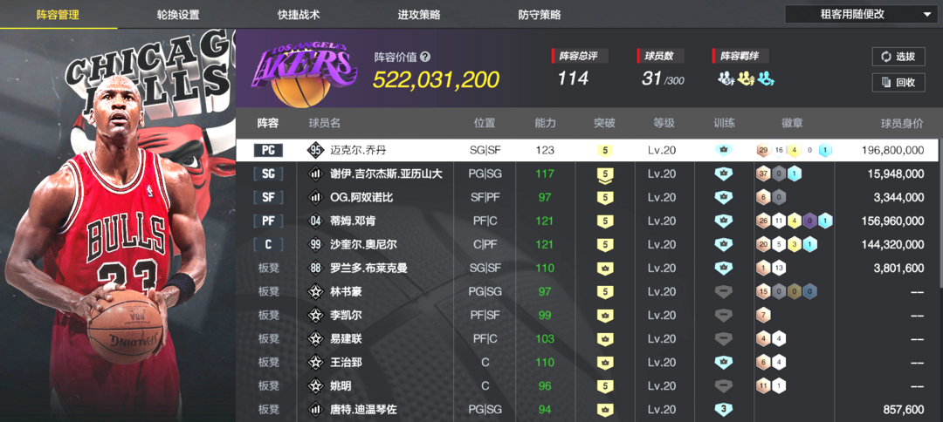943x422 pixels.
Task: Select player name 易建联
Action: tap(346, 339)
